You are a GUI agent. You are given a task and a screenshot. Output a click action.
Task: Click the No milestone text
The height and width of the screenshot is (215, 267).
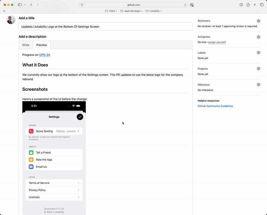pos(205,90)
